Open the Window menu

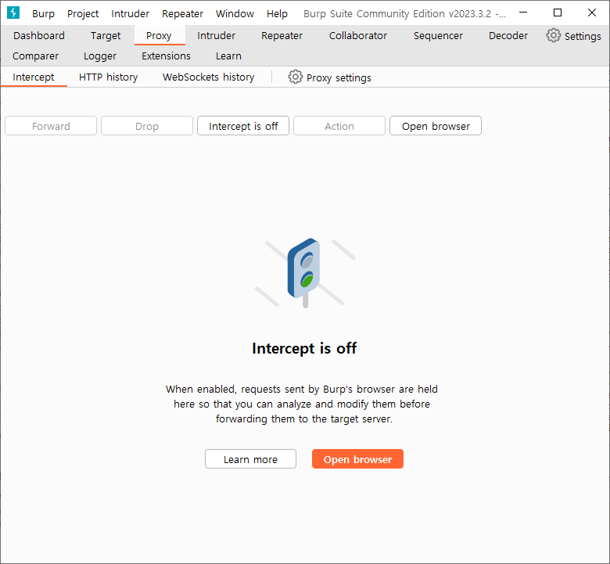[235, 13]
